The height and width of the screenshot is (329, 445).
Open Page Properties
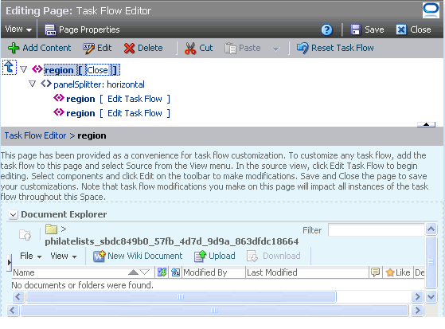click(82, 29)
